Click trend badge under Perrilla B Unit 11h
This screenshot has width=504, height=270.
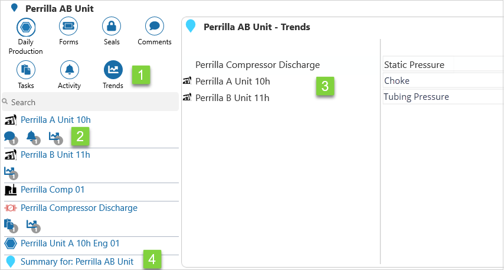[x=10, y=172]
